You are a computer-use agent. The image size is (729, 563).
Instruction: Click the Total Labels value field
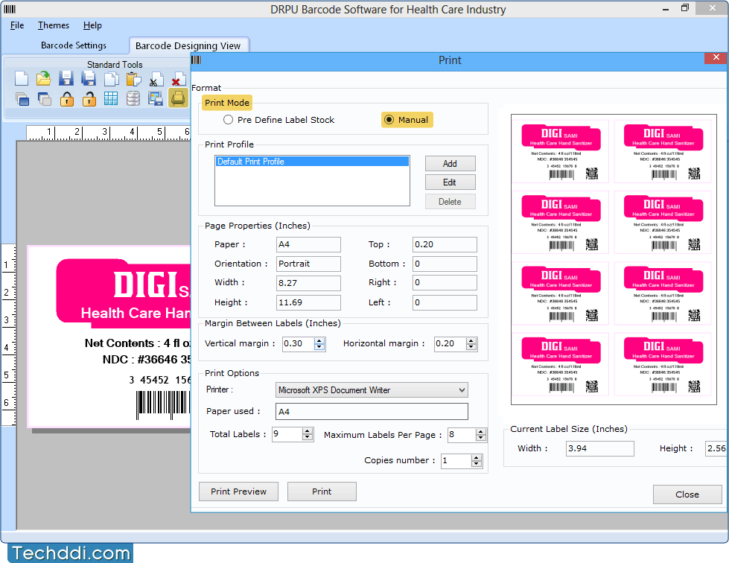pyautogui.click(x=287, y=434)
